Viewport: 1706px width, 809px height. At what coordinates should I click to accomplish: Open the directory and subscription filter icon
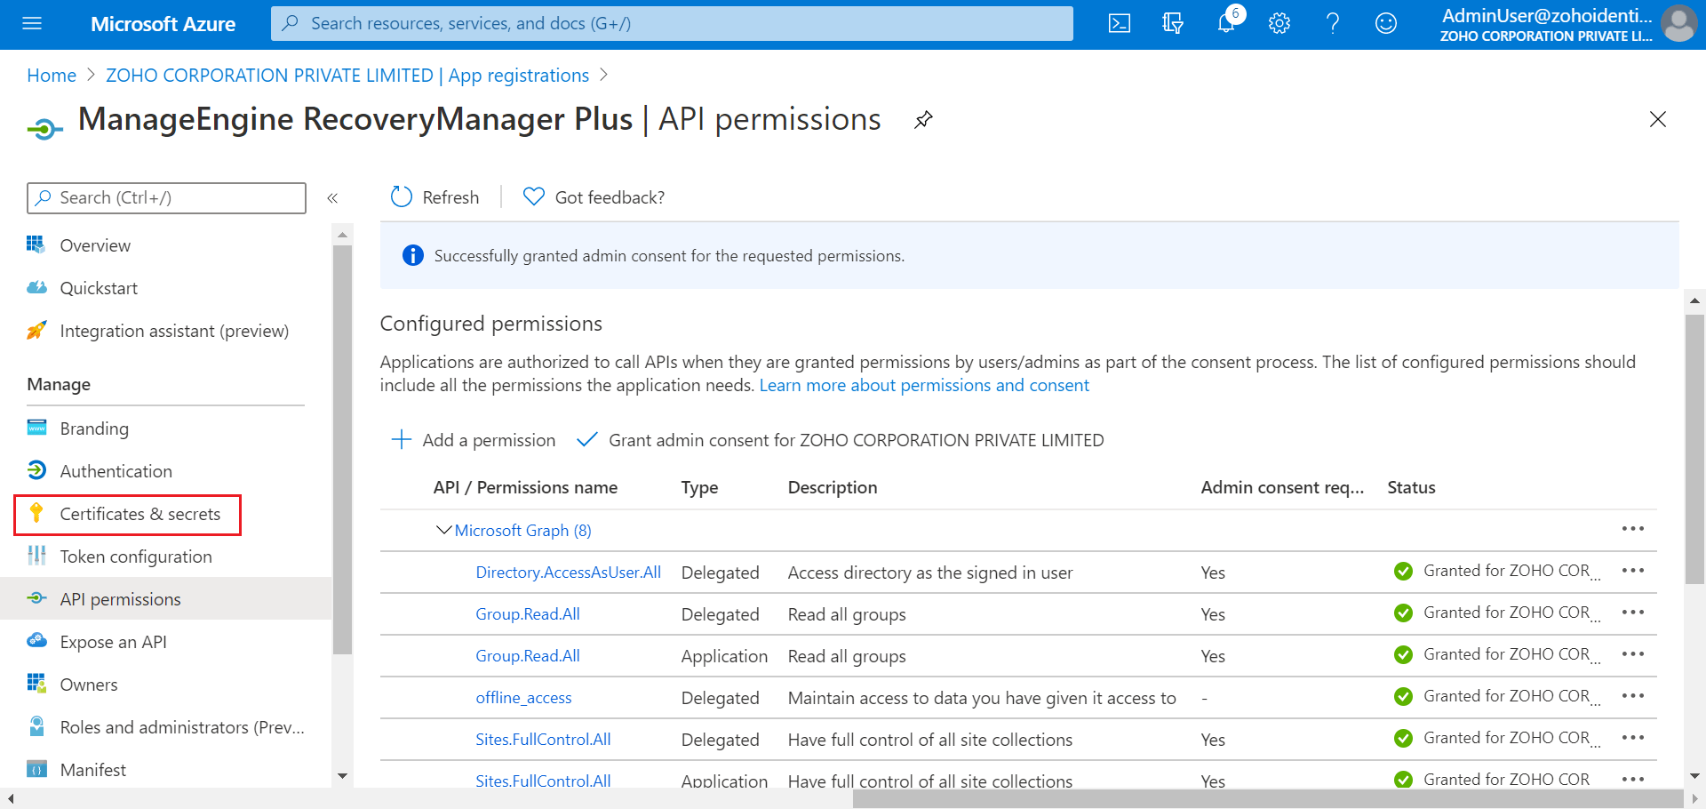pos(1173,24)
